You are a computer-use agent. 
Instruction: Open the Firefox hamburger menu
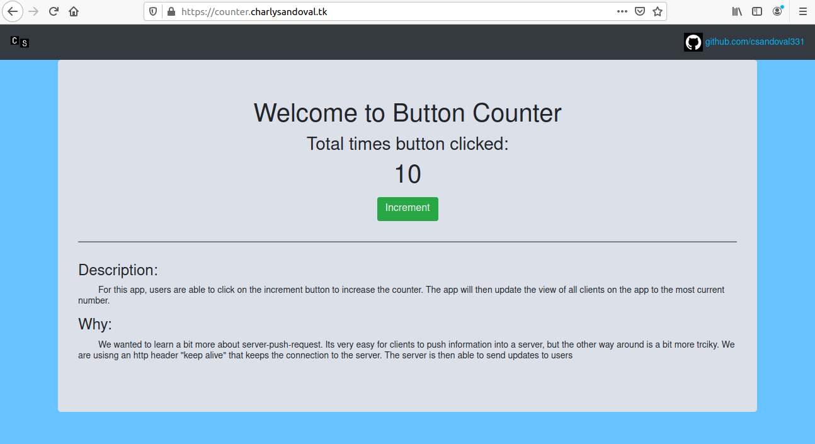tap(802, 11)
